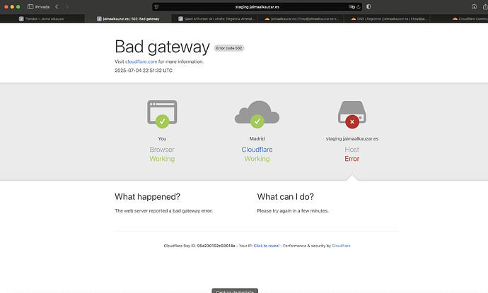Click the Host server error icon
This screenshot has width=488, height=293.
click(352, 114)
